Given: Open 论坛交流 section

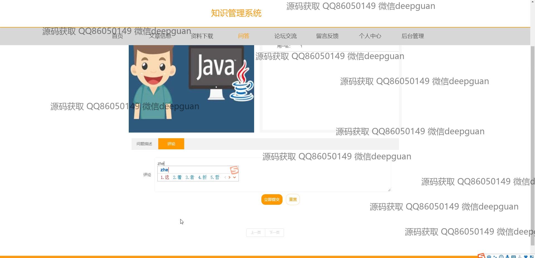Looking at the screenshot, I should 285,36.
